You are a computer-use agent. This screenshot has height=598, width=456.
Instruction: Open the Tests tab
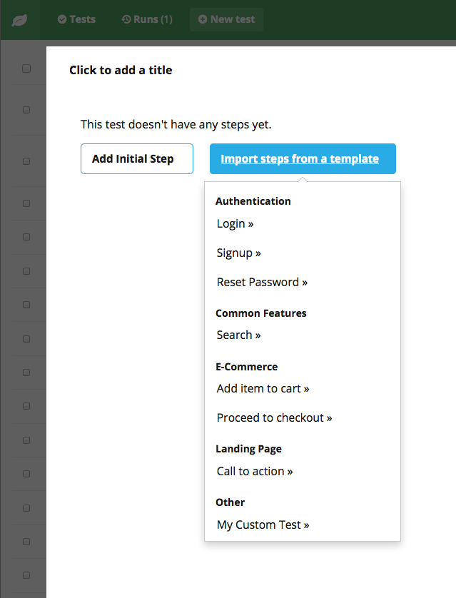(x=76, y=19)
